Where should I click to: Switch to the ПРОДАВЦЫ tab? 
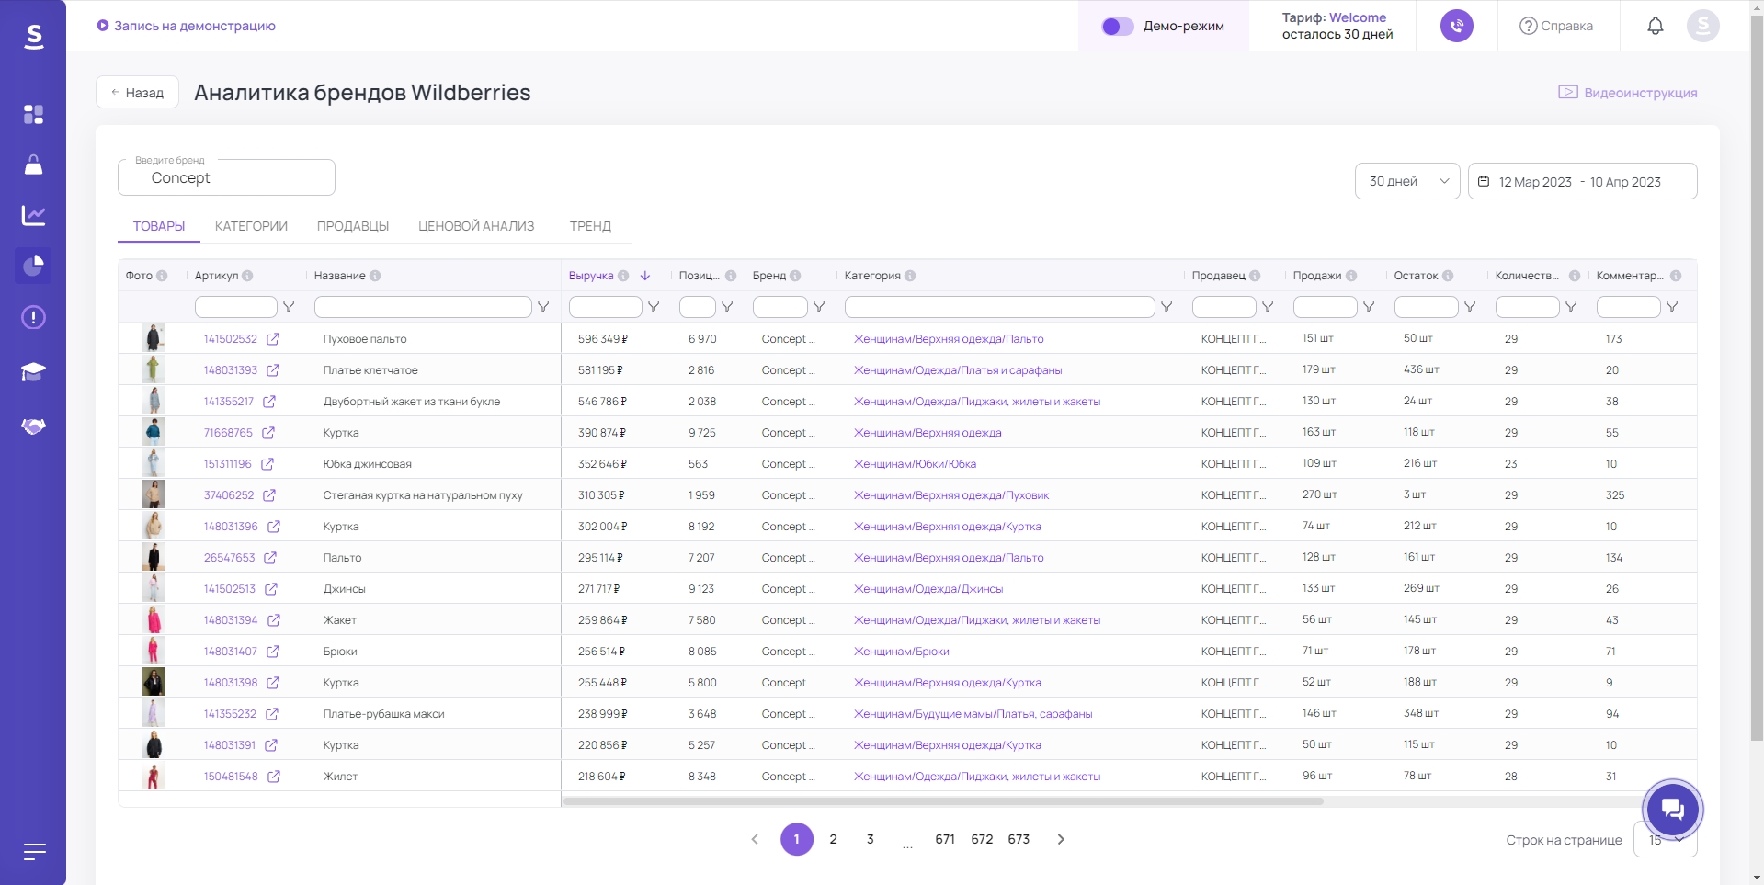(353, 226)
